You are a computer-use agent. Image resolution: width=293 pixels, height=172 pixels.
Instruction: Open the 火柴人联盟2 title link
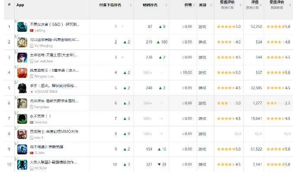click(x=54, y=162)
